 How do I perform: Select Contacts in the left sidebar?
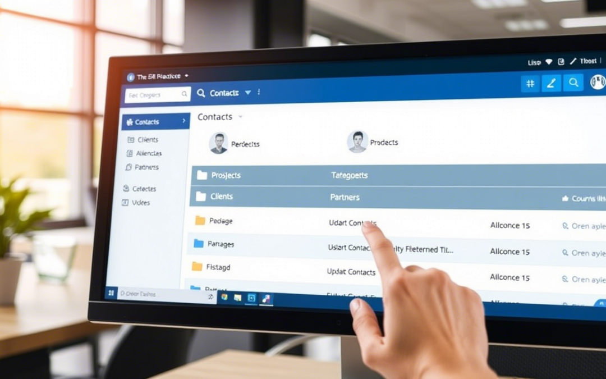[x=156, y=121]
